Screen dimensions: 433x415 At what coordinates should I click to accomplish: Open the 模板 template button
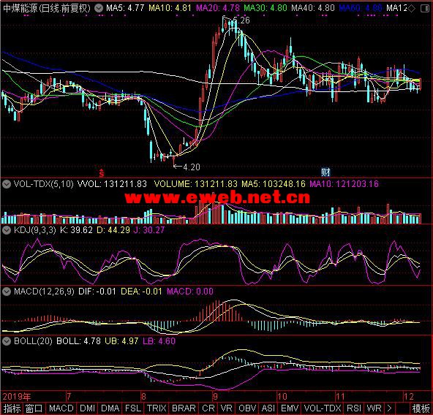tap(421, 408)
